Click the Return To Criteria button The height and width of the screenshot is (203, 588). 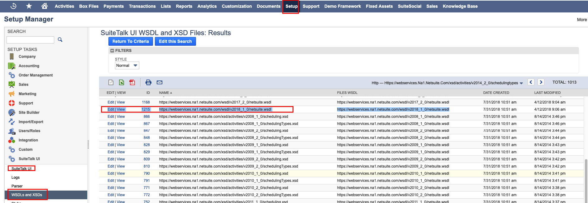pyautogui.click(x=131, y=41)
